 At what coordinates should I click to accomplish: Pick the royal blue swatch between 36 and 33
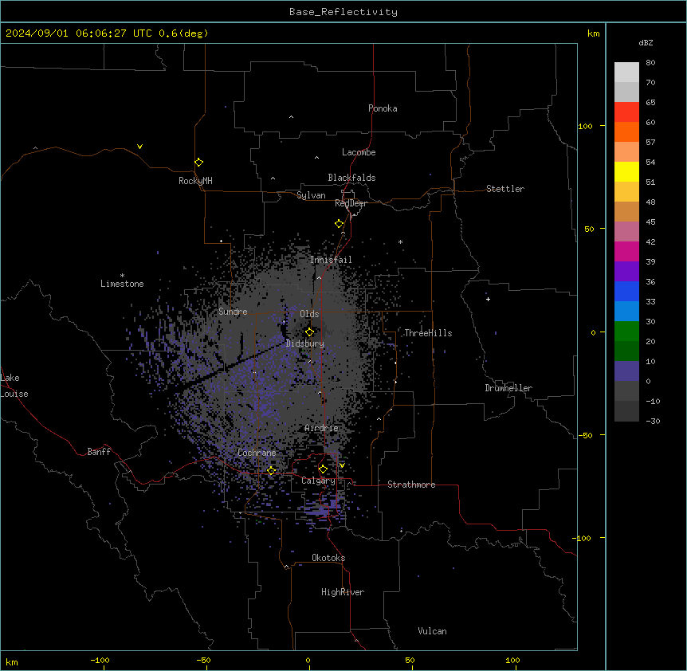pos(626,291)
